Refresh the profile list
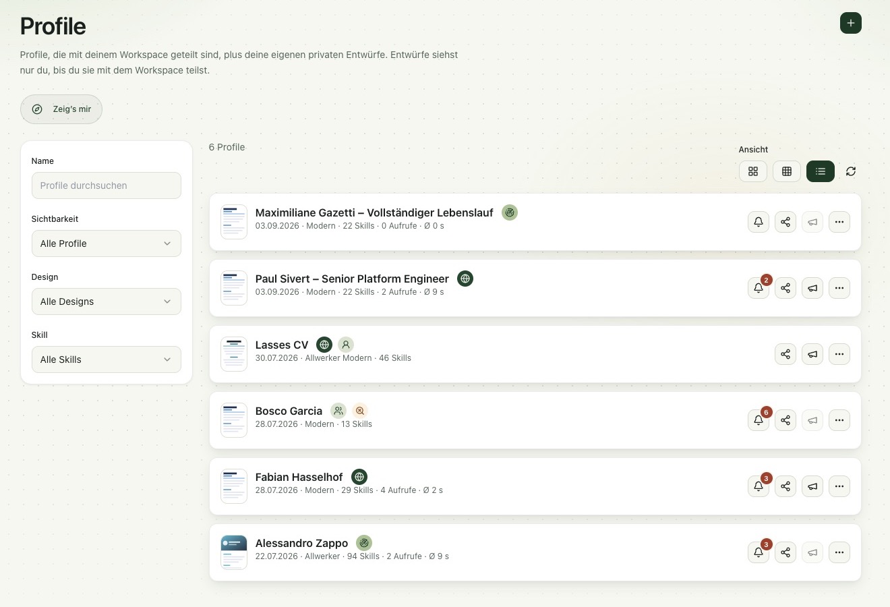 (851, 171)
